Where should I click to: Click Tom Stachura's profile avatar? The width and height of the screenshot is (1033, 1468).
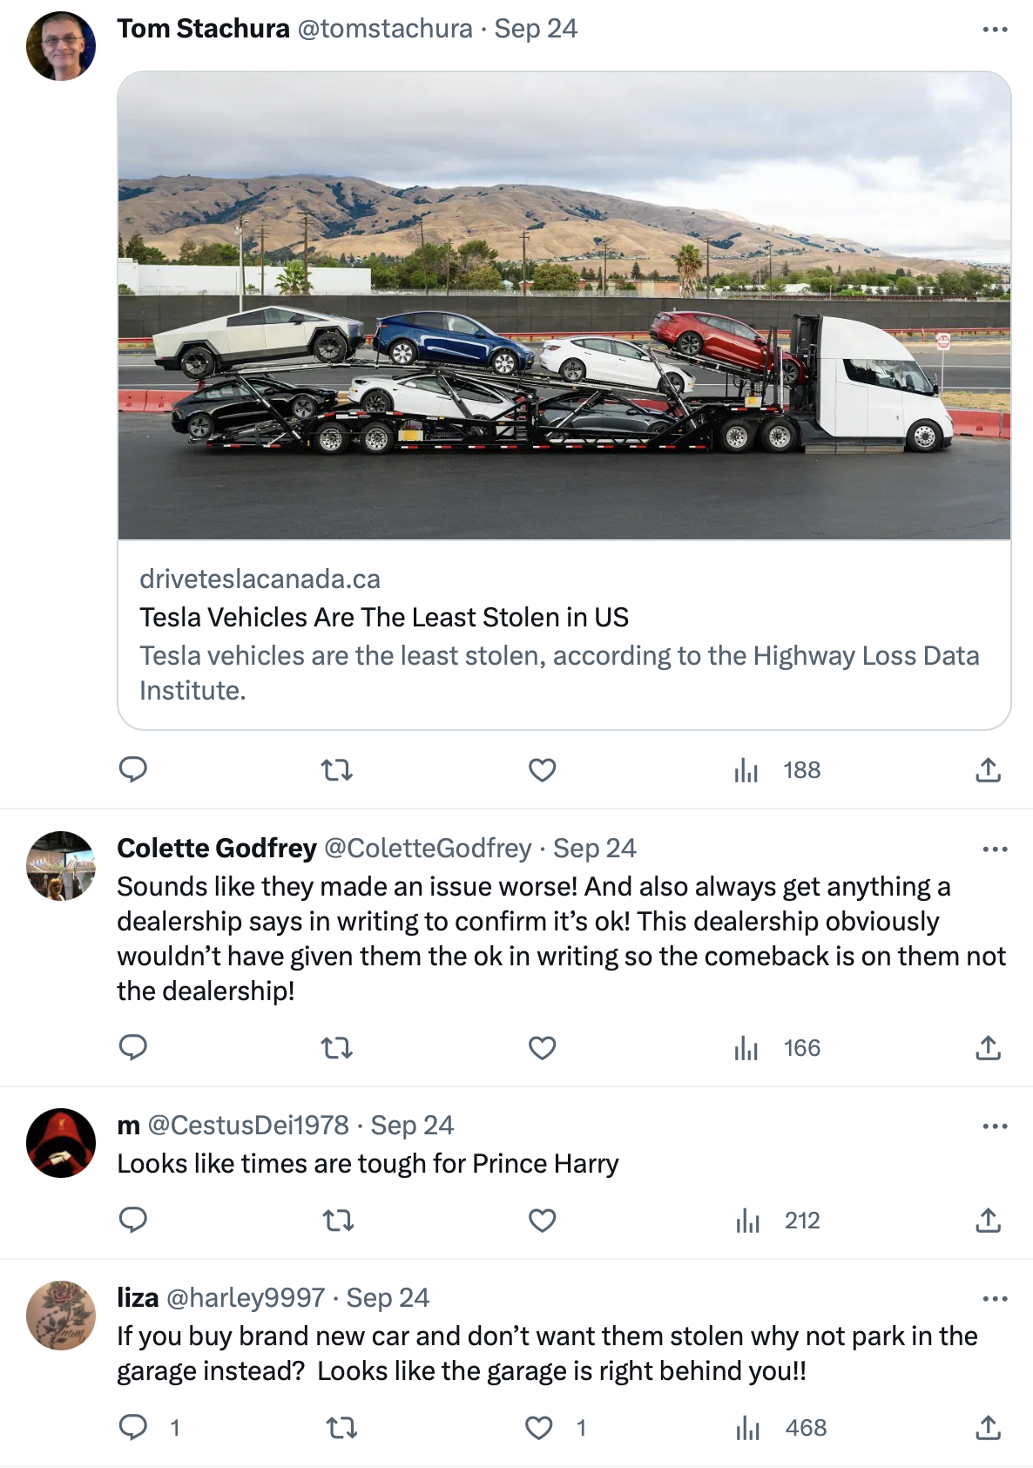(61, 46)
